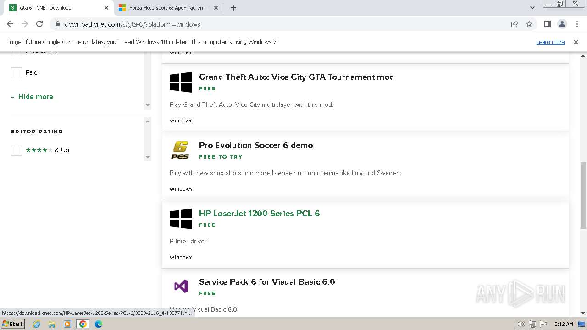Image resolution: width=587 pixels, height=330 pixels.
Task: Click the Windows platform label under HP LaserJet
Action: click(181, 257)
